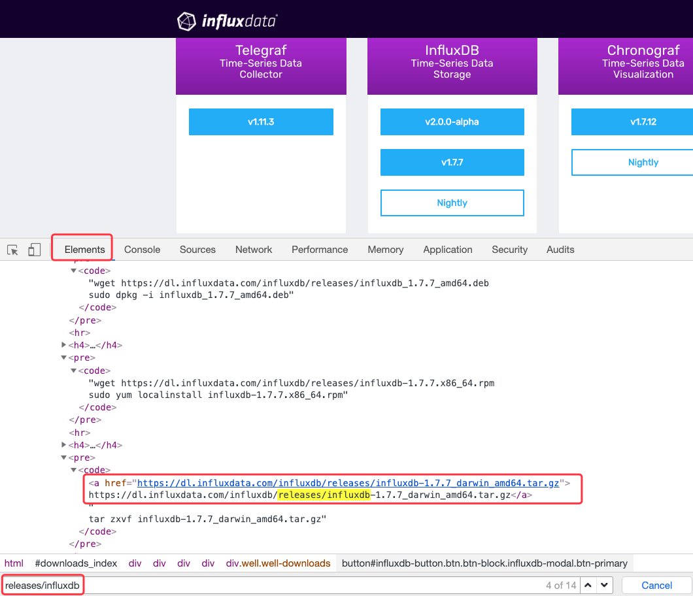This screenshot has height=596, width=693.
Task: Collapse the pre node above the darwin link
Action: (x=63, y=457)
